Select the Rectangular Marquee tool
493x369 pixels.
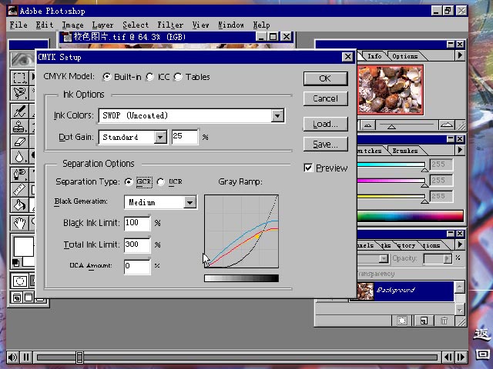19,78
